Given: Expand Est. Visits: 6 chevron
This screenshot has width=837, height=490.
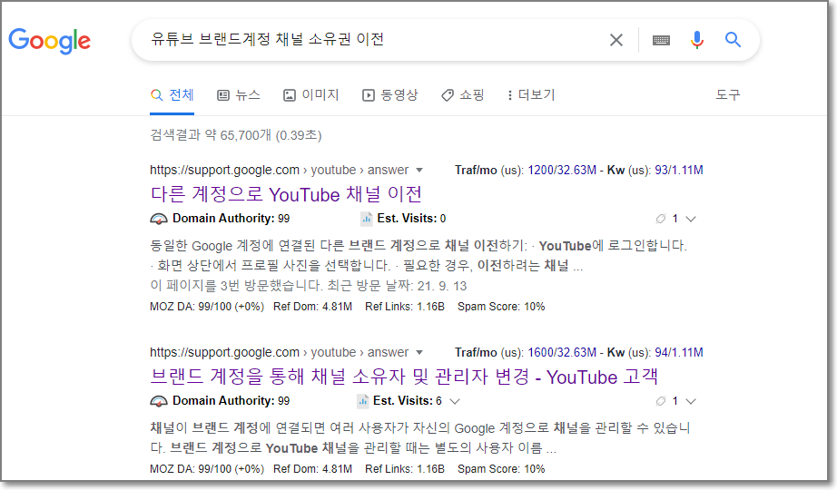Looking at the screenshot, I should tap(455, 401).
